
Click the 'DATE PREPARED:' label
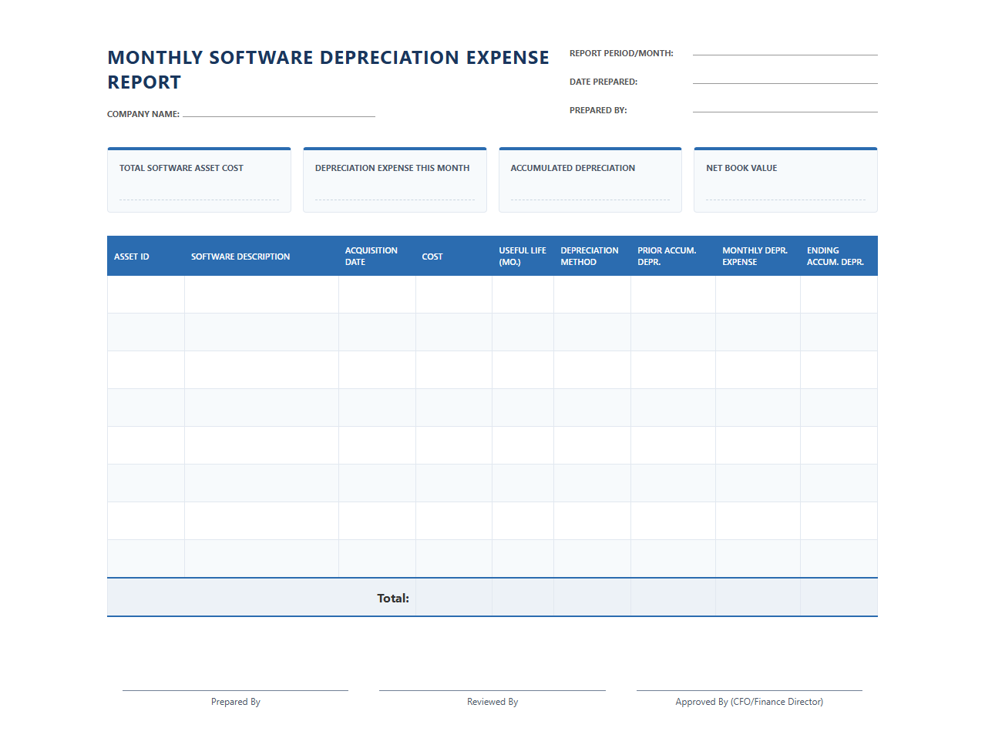pyautogui.click(x=603, y=82)
